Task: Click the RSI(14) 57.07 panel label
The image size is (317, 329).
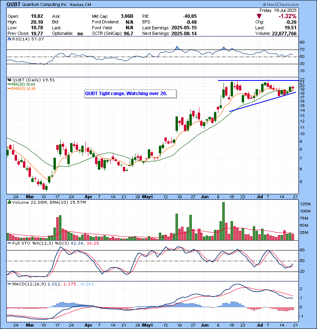Action: click(28, 39)
